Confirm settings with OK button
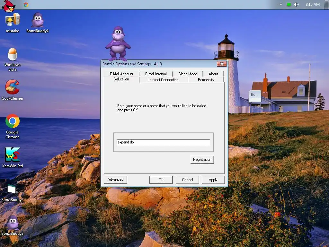Screen dimensions: 329x247 (x=161, y=180)
